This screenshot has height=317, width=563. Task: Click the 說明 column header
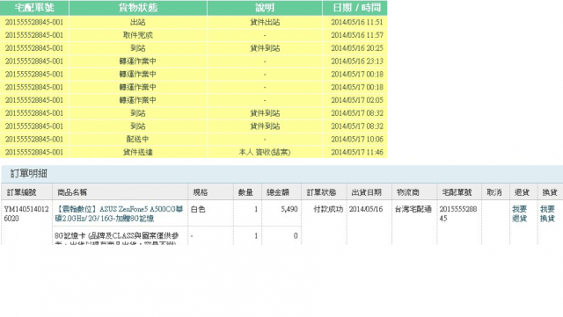(x=265, y=8)
